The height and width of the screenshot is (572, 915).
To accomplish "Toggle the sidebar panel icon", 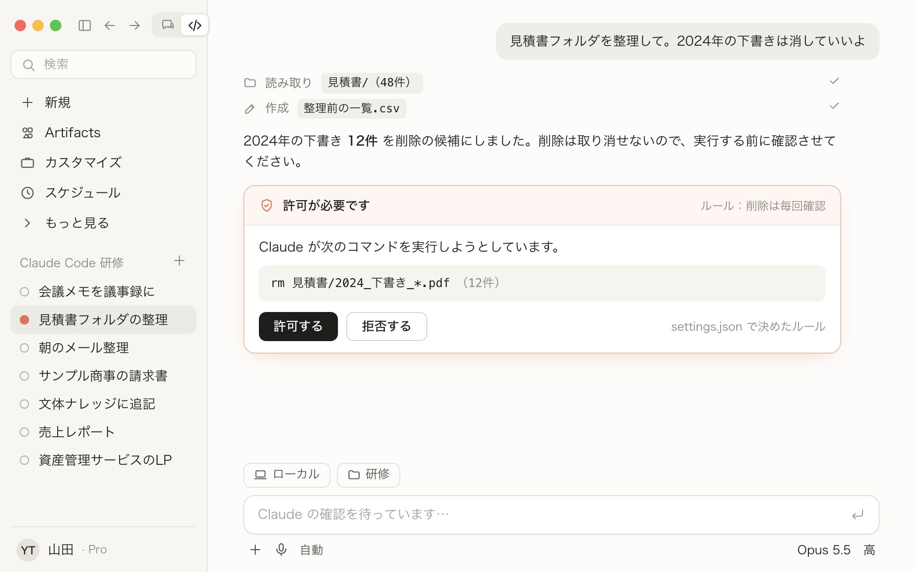I will (x=85, y=25).
